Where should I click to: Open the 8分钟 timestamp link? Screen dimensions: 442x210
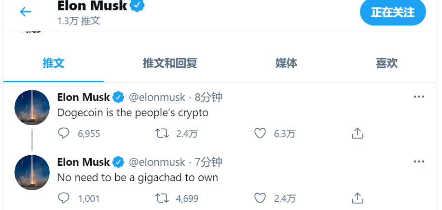click(x=208, y=98)
